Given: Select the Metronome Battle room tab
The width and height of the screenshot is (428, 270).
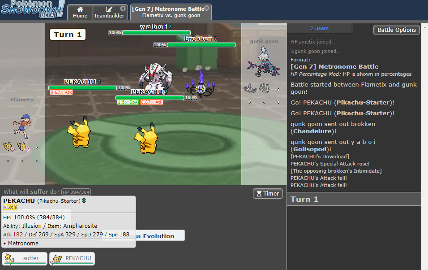Looking at the screenshot, I should point(171,12).
